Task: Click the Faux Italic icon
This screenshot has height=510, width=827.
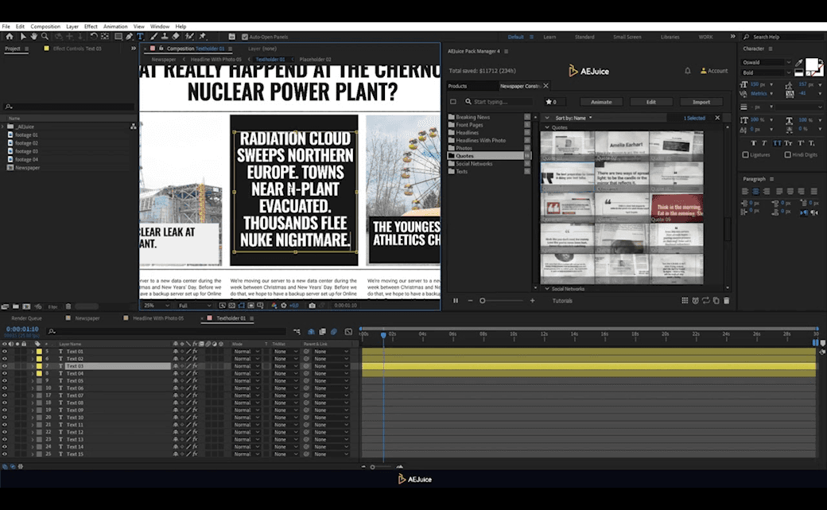Action: pyautogui.click(x=764, y=143)
